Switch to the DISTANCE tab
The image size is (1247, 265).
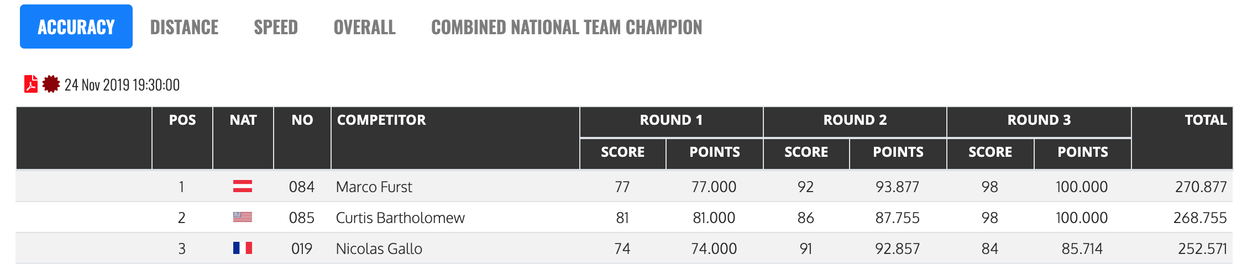tap(184, 27)
